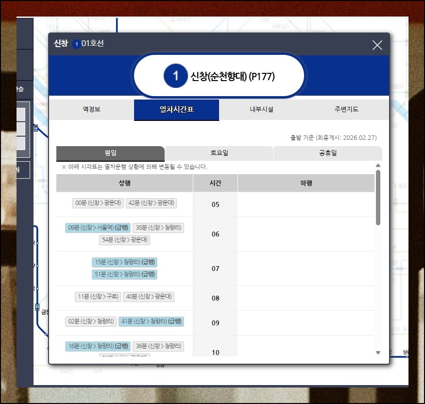Show the 공휴일 timetable
The image size is (425, 404).
pos(328,153)
